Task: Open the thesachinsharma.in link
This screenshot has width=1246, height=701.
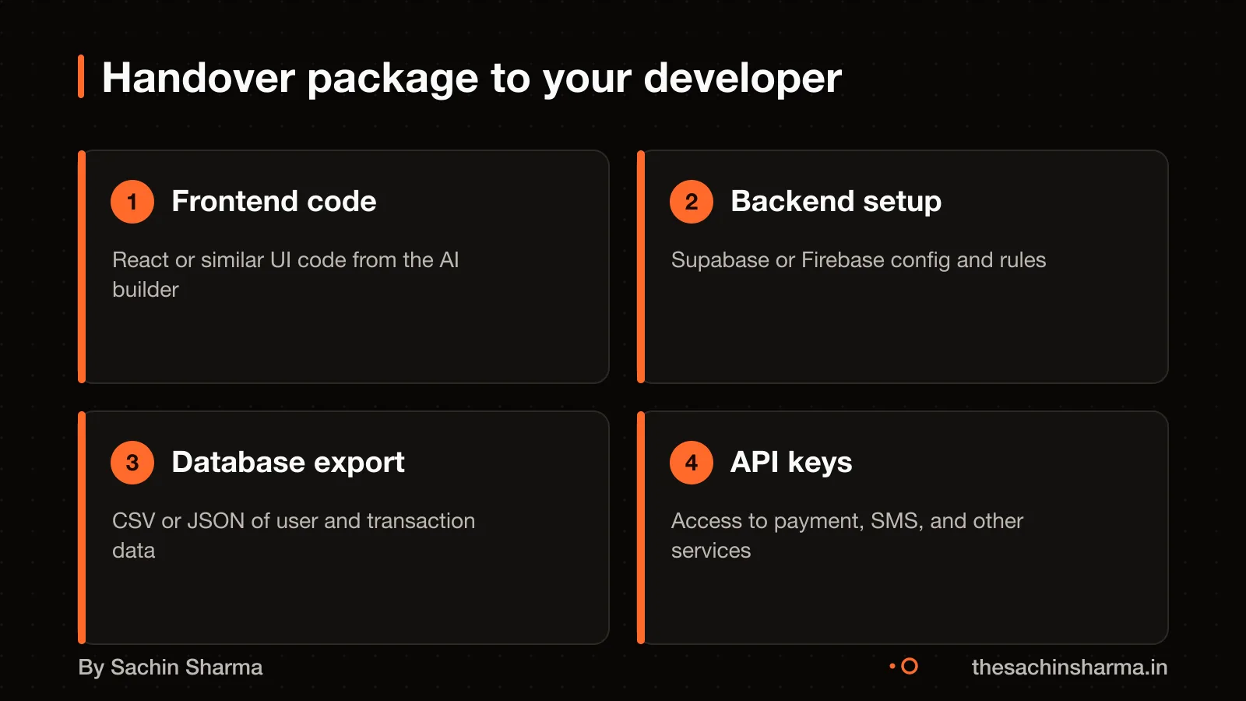Action: click(1069, 668)
